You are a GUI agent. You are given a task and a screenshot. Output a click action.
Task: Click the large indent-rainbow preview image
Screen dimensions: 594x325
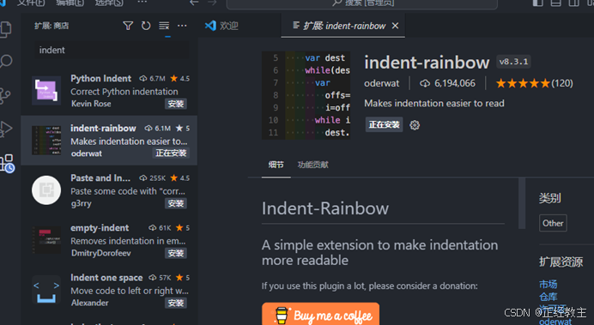coord(306,95)
